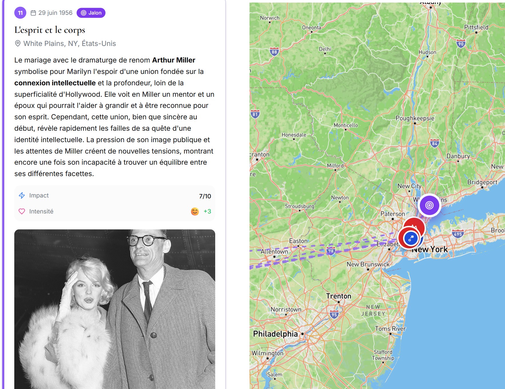The height and width of the screenshot is (389, 505).
Task: Click the Philadelphia label on the map
Action: pos(276,334)
